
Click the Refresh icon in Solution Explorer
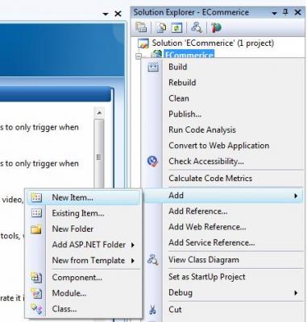point(176,27)
